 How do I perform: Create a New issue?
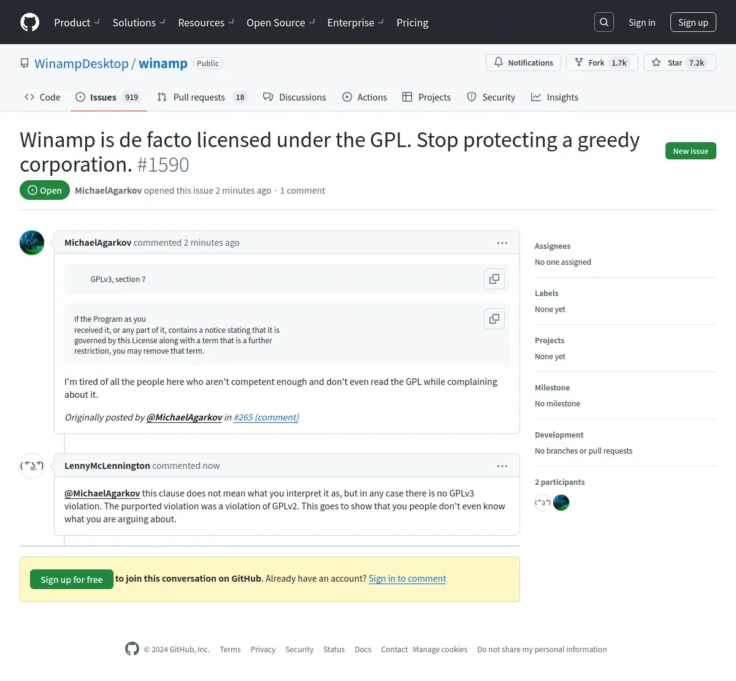point(691,151)
